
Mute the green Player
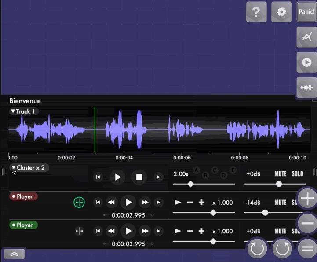click(281, 231)
